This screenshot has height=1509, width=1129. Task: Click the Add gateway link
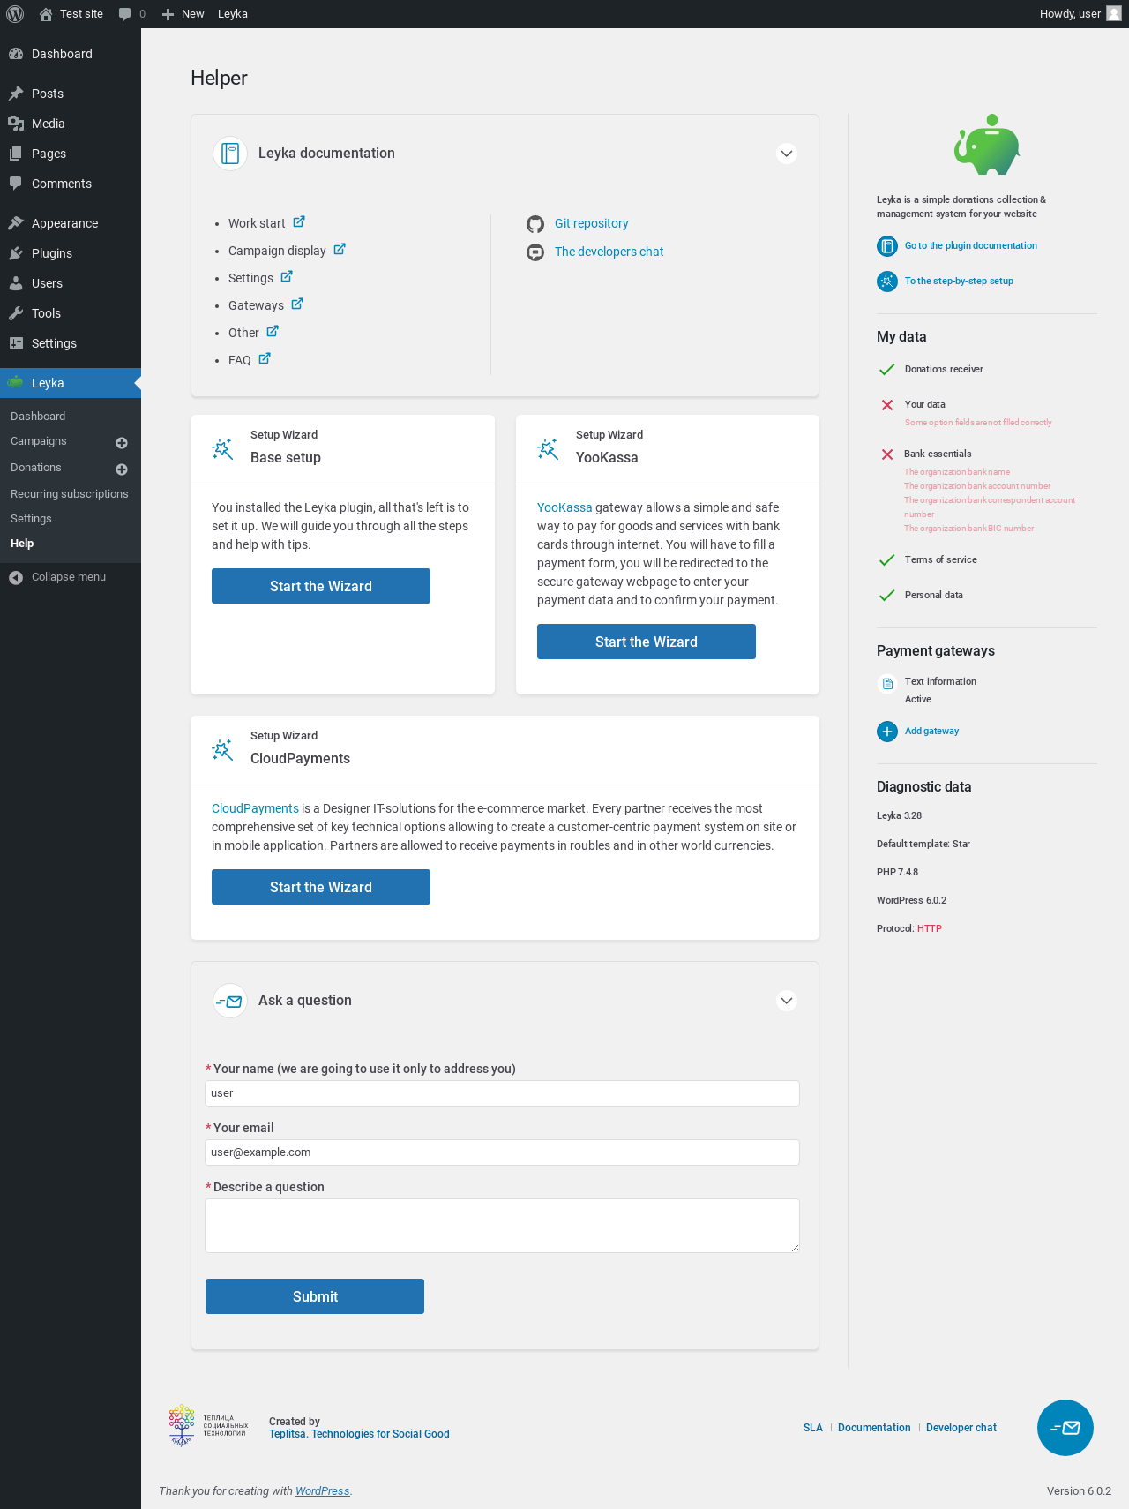point(932,732)
